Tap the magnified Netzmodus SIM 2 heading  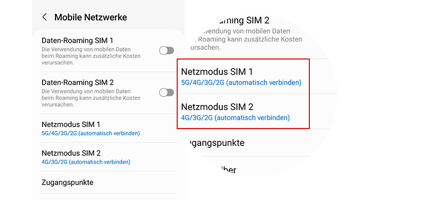217,106
